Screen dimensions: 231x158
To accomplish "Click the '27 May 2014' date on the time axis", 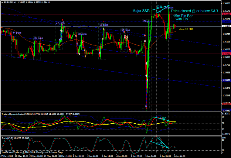I will pos(7,156).
